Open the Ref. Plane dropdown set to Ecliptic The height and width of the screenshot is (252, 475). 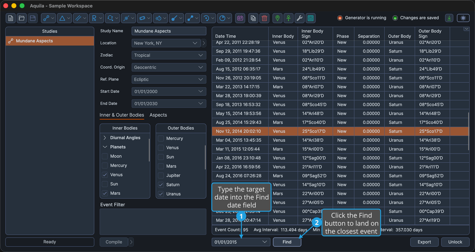click(169, 79)
